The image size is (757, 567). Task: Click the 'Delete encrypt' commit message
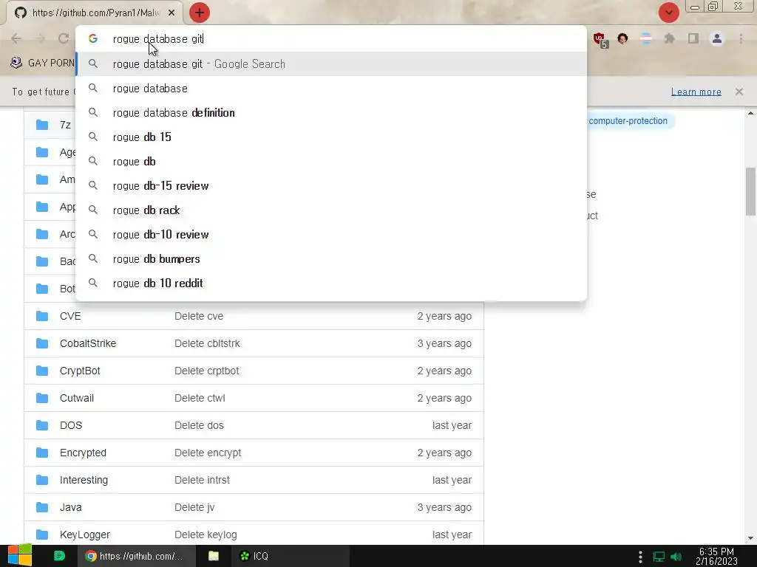point(208,453)
